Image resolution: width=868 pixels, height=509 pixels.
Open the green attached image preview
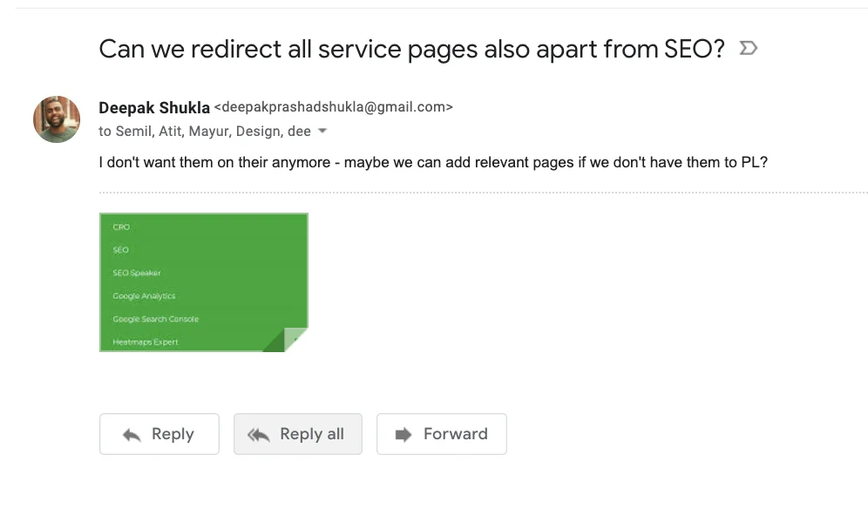tap(204, 282)
